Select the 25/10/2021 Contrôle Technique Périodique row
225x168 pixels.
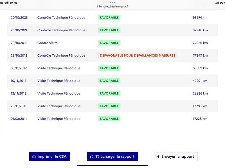[112, 30]
